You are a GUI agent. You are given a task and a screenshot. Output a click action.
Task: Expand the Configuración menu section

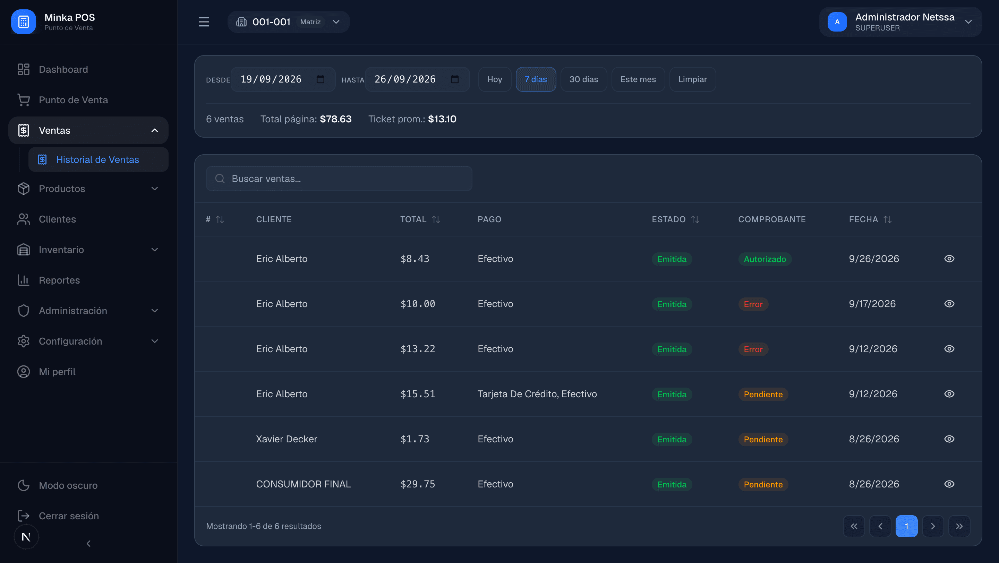(x=88, y=341)
